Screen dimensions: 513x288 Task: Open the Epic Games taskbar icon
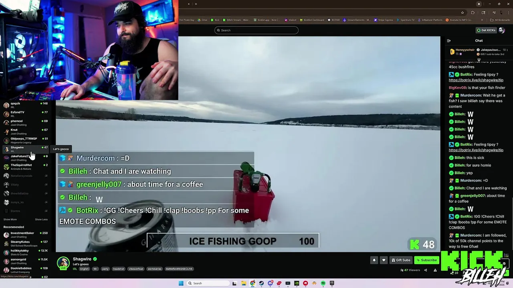pyautogui.click(x=332, y=283)
